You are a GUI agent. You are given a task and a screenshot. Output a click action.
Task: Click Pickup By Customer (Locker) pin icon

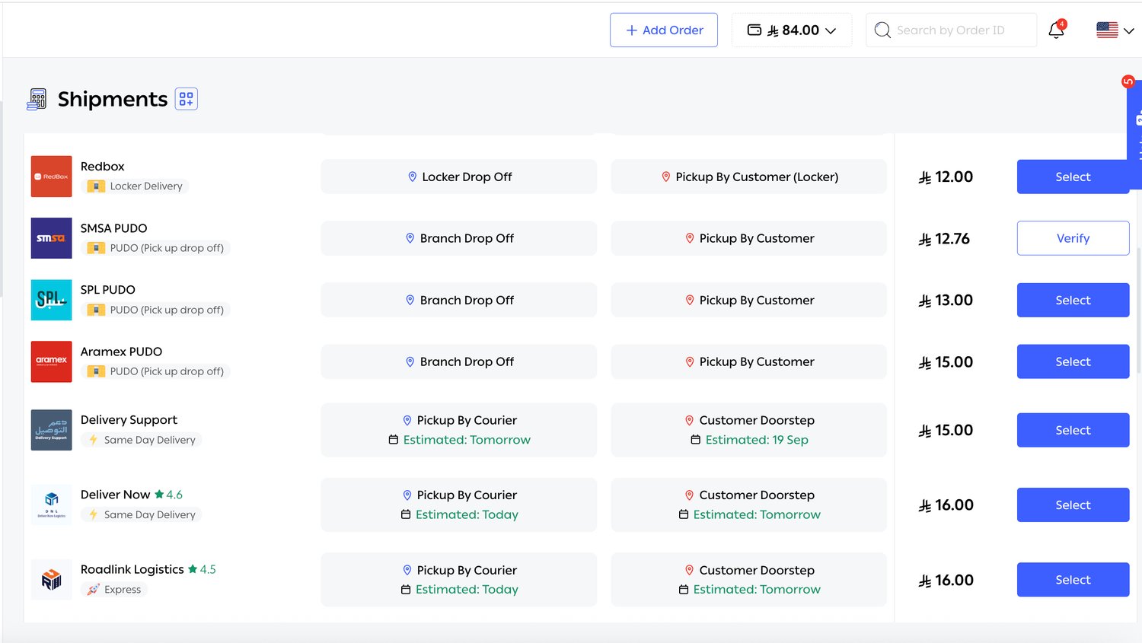coord(665,177)
